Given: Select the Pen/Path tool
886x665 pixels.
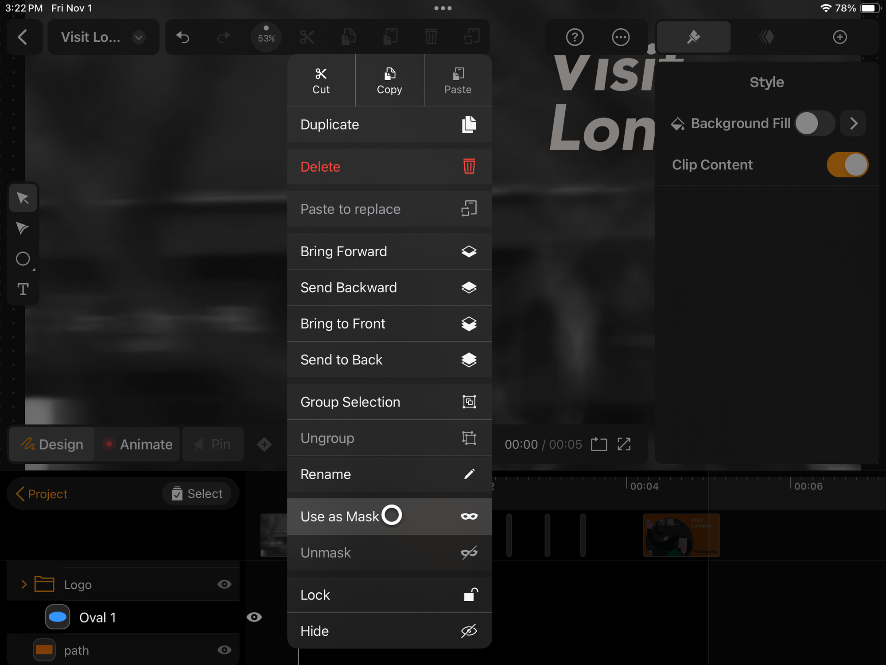Looking at the screenshot, I should (22, 228).
